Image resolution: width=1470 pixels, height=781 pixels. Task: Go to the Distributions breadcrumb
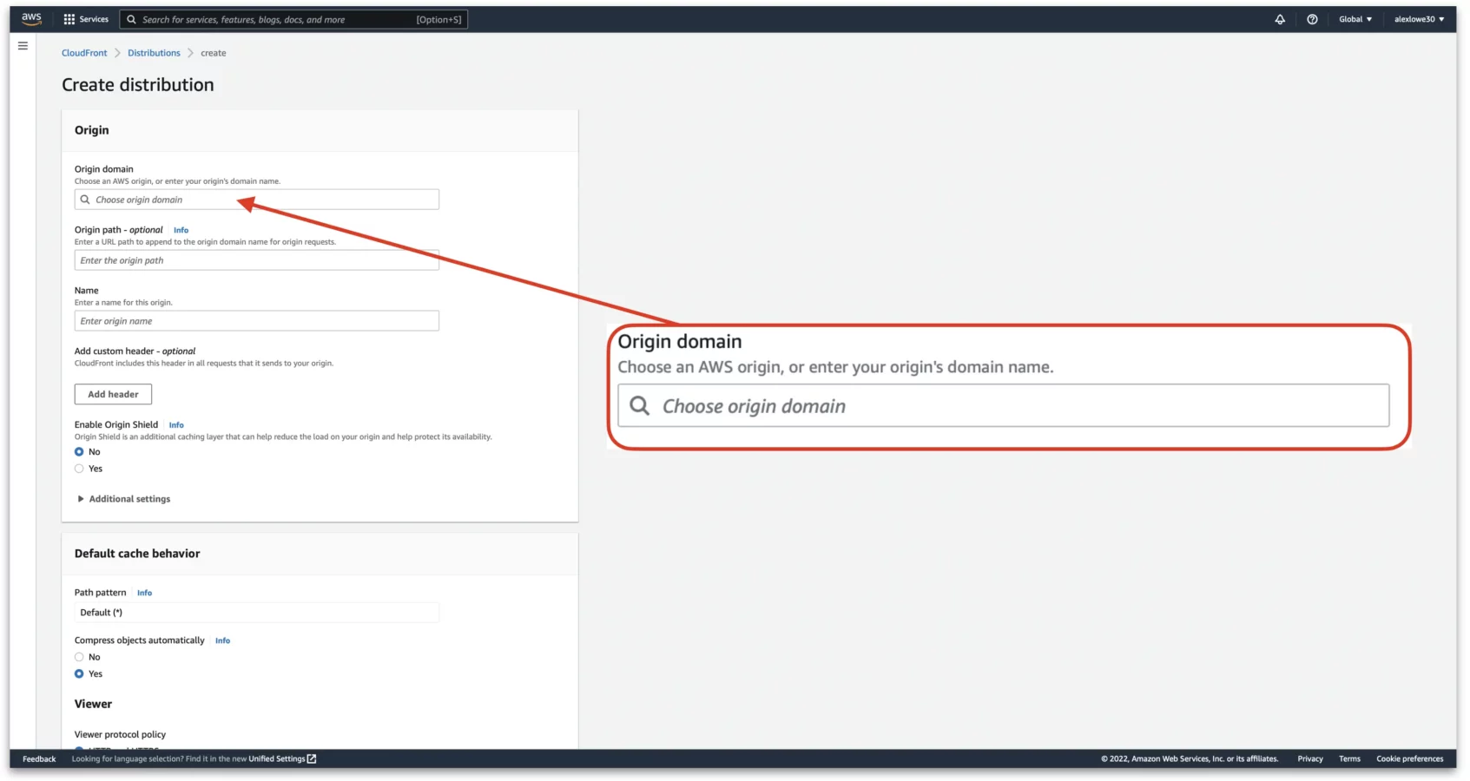pyautogui.click(x=154, y=53)
